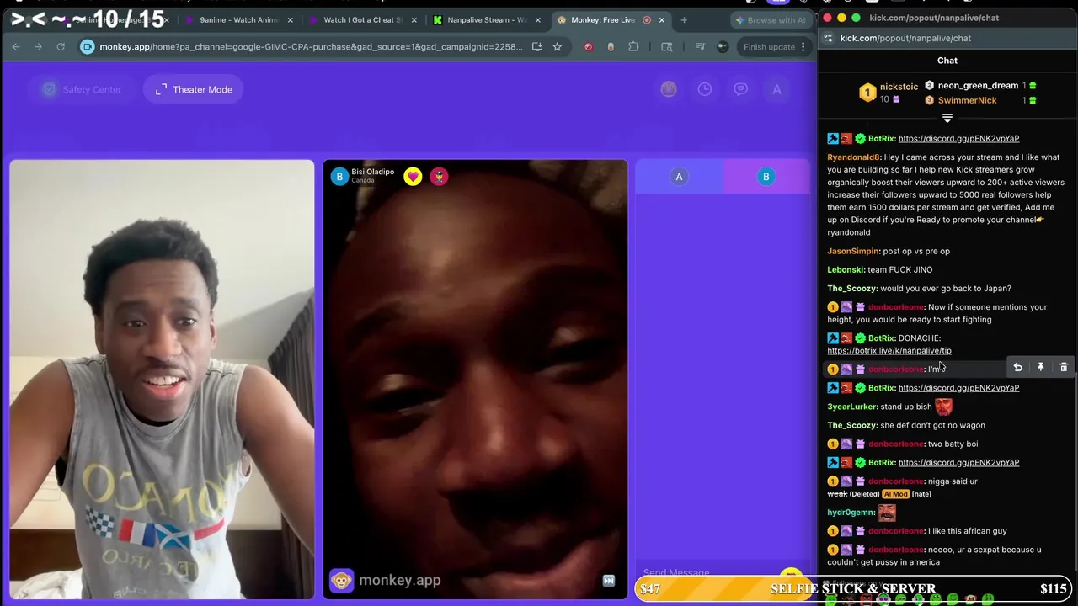Click the emote in hydr0gemm's message

click(887, 512)
